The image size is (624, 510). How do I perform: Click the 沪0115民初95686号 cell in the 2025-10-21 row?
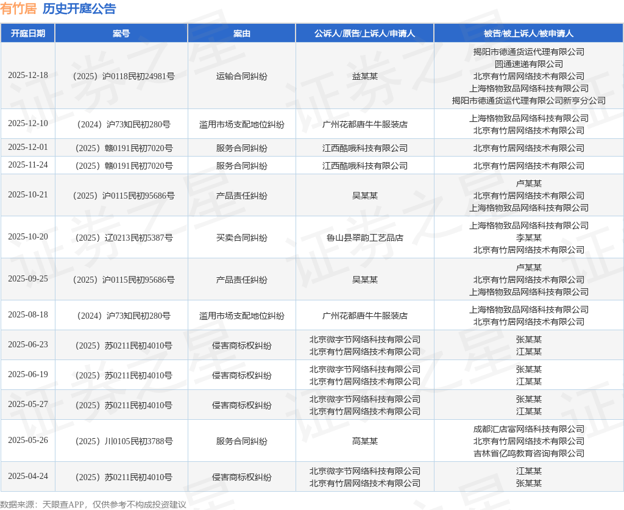tap(122, 196)
